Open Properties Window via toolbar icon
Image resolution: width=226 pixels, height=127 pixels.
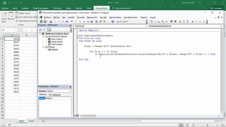(100, 22)
